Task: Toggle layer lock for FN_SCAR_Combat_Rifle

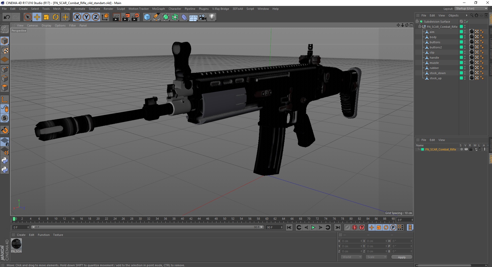Action: (480, 149)
